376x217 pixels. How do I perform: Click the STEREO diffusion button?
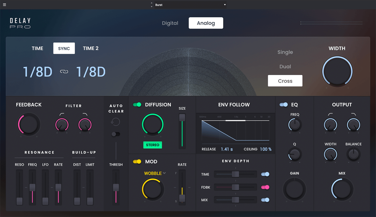[153, 145]
